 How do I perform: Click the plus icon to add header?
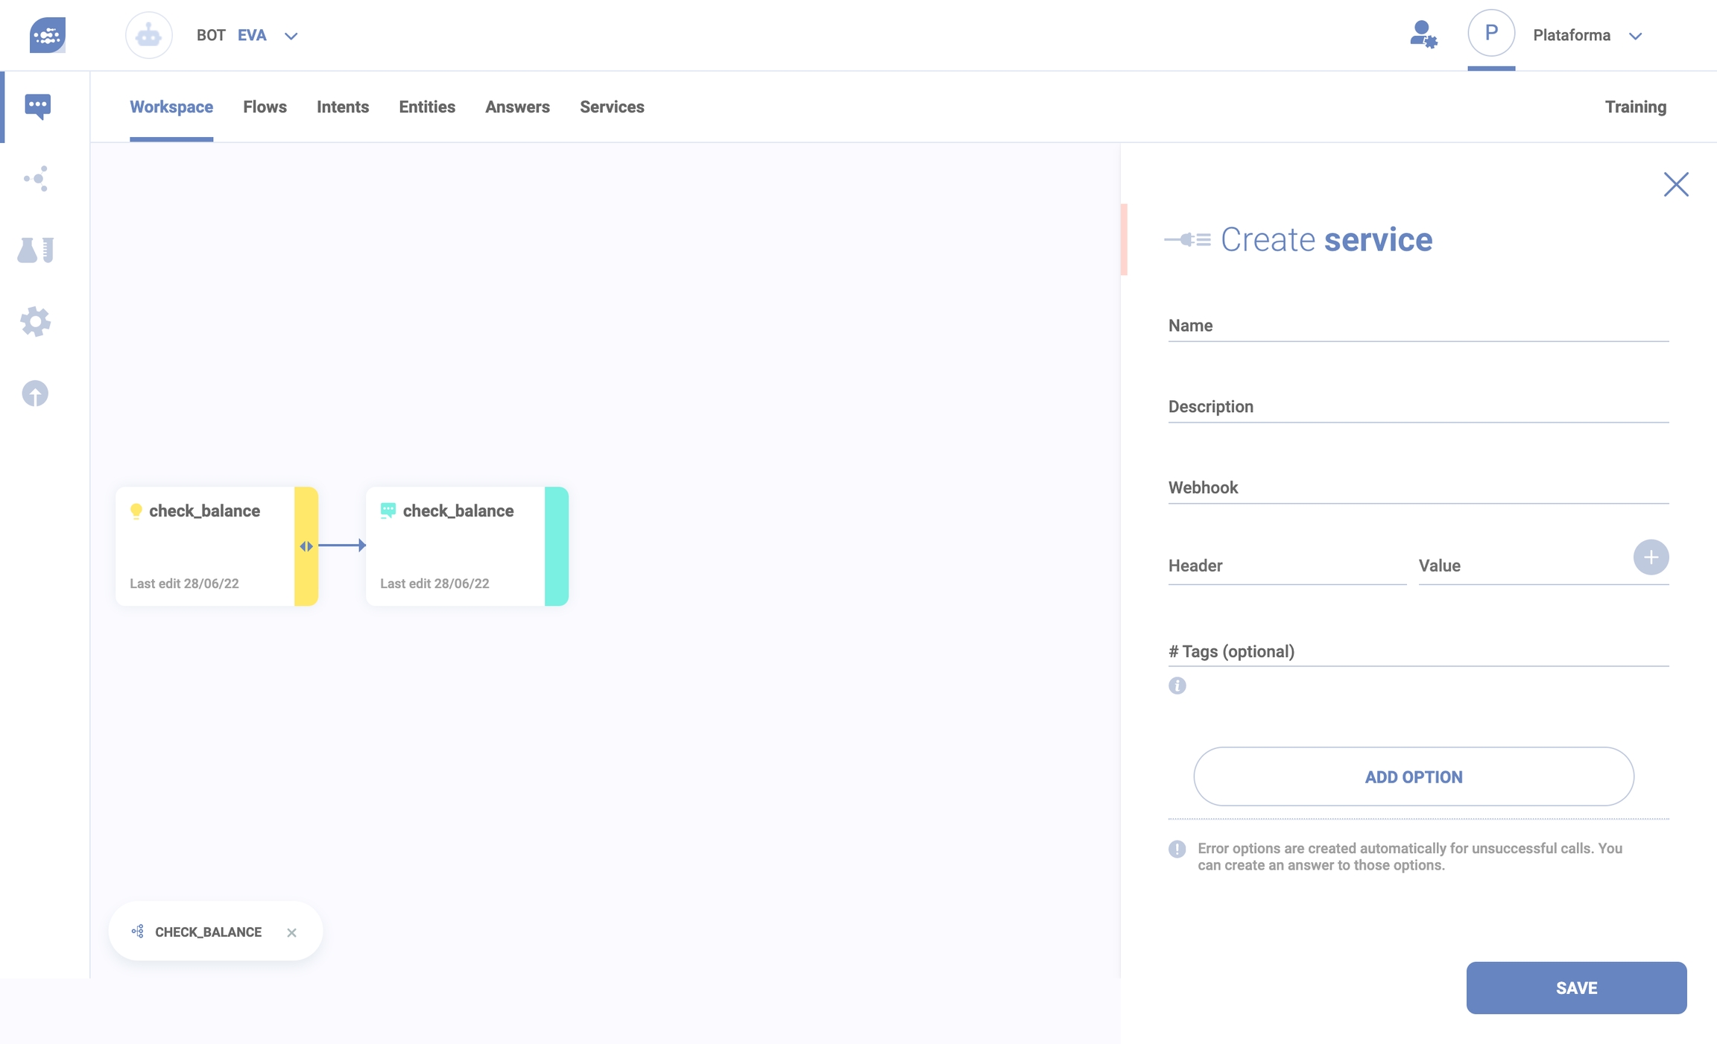[x=1651, y=557]
